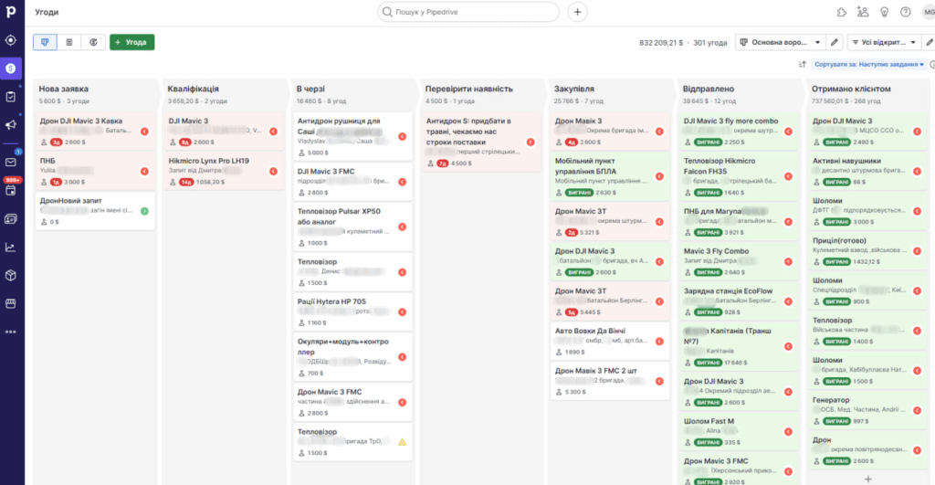
Task: Open the Mail inbox icon in sidebar
Action: click(x=11, y=163)
